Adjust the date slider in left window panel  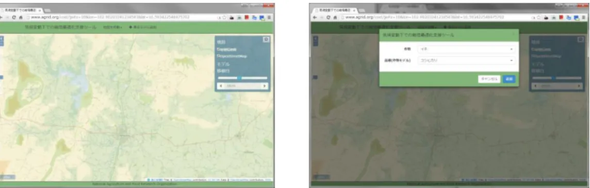(243, 78)
